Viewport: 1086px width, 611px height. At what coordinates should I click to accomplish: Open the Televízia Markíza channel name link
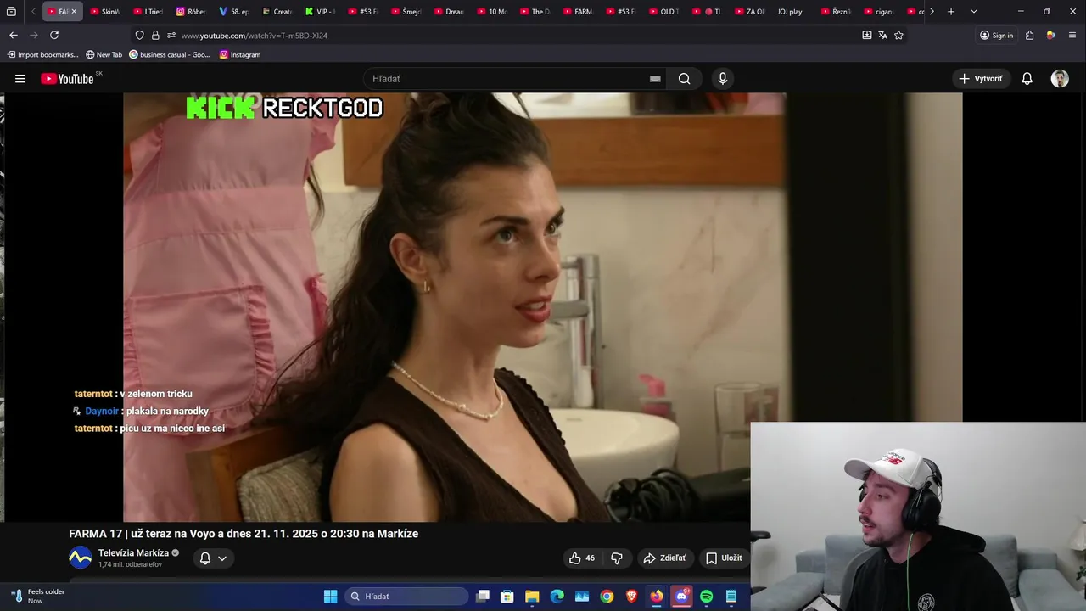point(133,553)
